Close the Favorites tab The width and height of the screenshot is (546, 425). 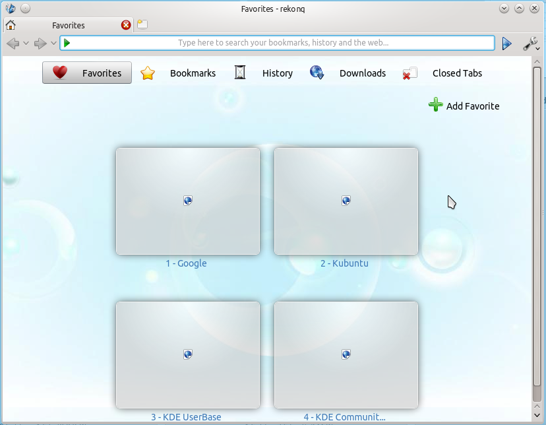click(126, 25)
